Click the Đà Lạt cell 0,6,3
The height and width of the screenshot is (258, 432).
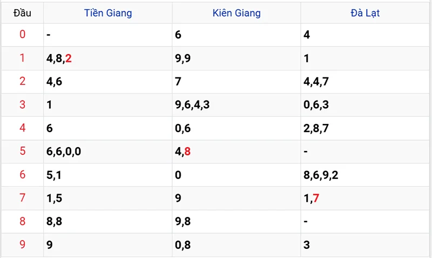coord(317,105)
